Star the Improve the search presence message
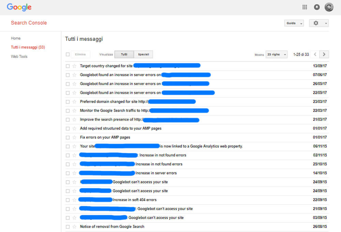The image size is (341, 232). pyautogui.click(x=74, y=120)
